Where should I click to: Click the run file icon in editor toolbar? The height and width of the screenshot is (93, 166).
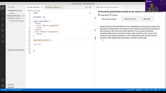click(87, 7)
